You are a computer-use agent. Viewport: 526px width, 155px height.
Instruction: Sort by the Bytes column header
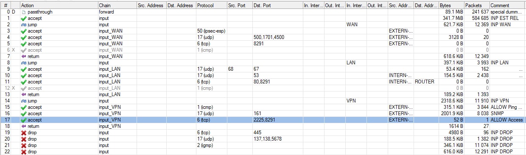click(x=451, y=6)
